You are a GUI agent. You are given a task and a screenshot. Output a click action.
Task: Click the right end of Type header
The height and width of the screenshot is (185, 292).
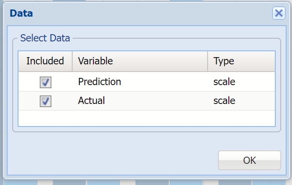tap(266, 61)
